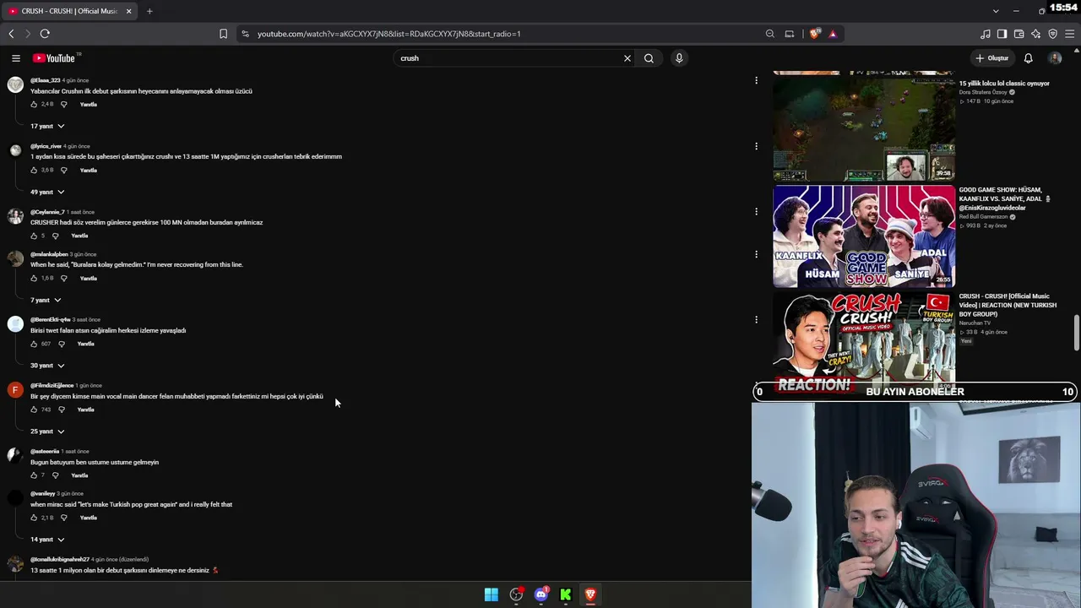This screenshot has width=1081, height=608.
Task: Open the Naruchan TV channel name
Action: tap(975, 323)
